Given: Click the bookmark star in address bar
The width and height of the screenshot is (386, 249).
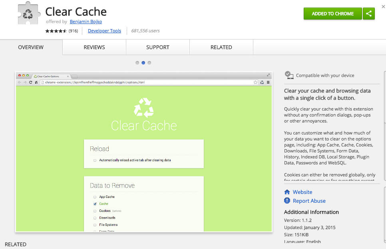Looking at the screenshot, I should coord(255,82).
